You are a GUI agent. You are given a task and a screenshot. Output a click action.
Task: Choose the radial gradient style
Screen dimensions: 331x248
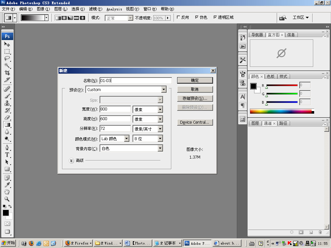coord(64,18)
